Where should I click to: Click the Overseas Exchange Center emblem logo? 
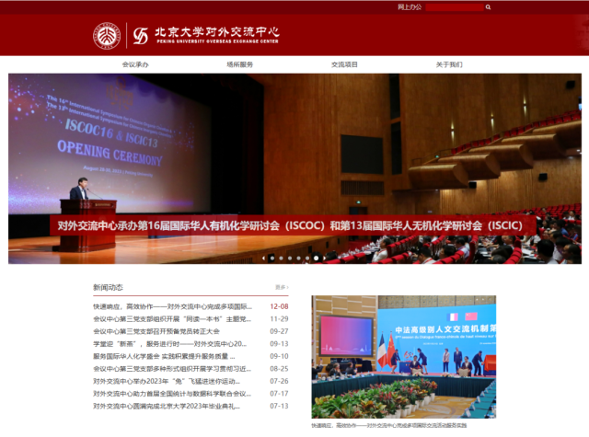141,36
